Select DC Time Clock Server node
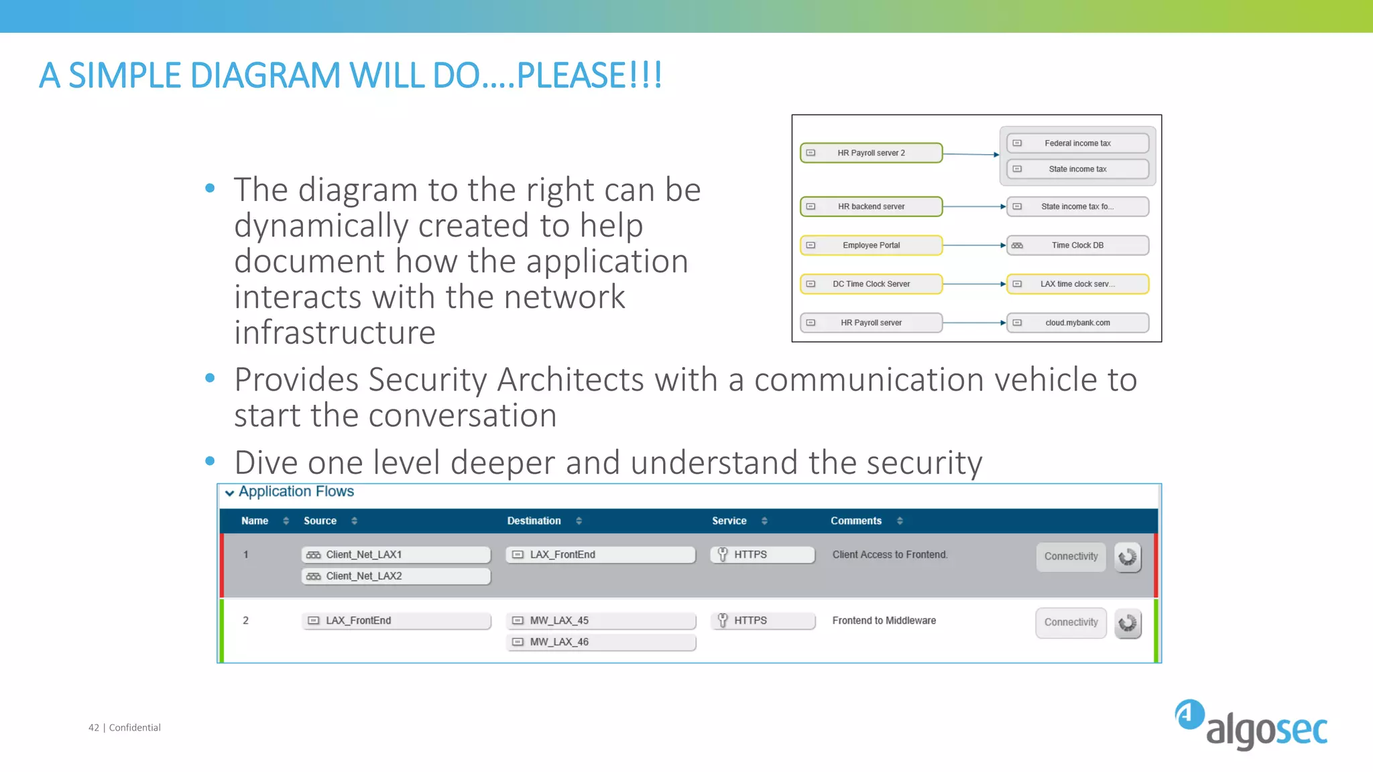This screenshot has width=1373, height=772. (x=872, y=284)
